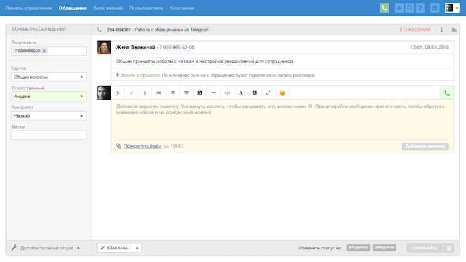This screenshot has height=262, width=466.
Task: Open the Приоритет dropdown showing Низкий
Action: coord(49,116)
